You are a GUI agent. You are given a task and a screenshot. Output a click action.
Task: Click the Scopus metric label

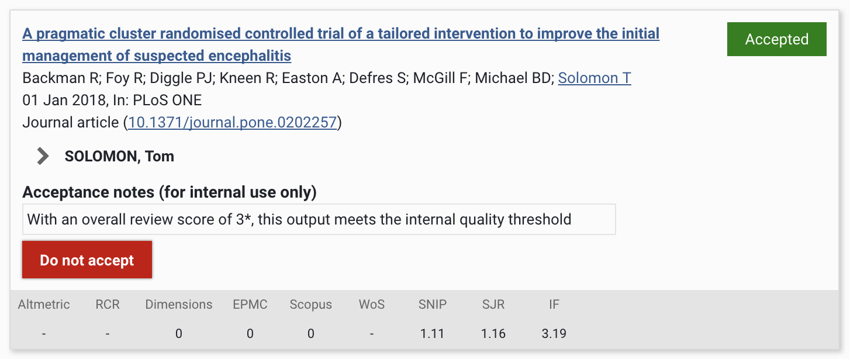coord(310,304)
